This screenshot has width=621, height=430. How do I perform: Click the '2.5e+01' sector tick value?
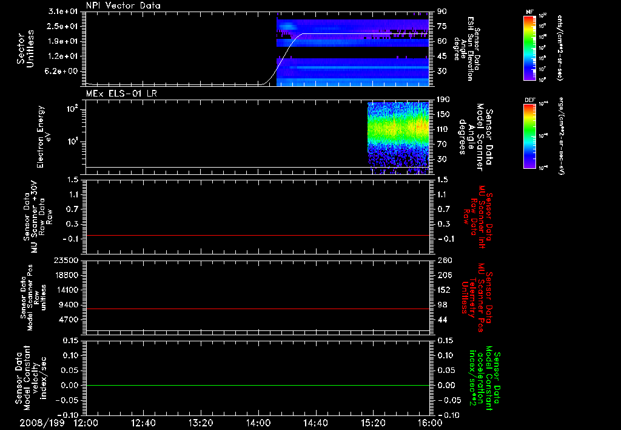[63, 26]
